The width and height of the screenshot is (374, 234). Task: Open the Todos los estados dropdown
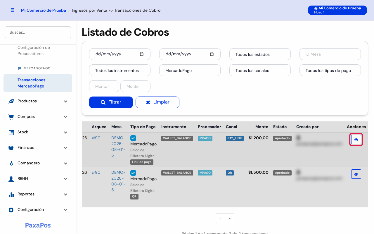[x=260, y=54]
